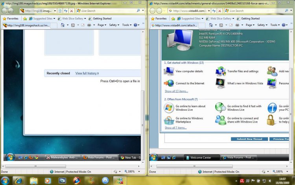Click Internet Explorer on the Windows 7 taskbar

[18, 181]
